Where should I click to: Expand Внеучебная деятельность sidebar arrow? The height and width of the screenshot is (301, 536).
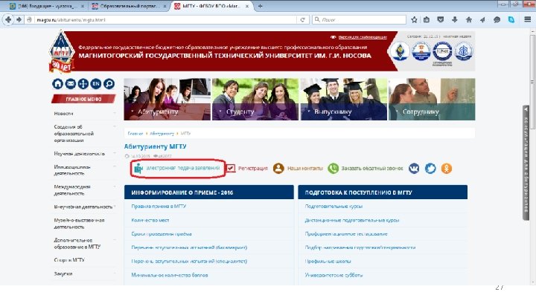tap(115, 207)
